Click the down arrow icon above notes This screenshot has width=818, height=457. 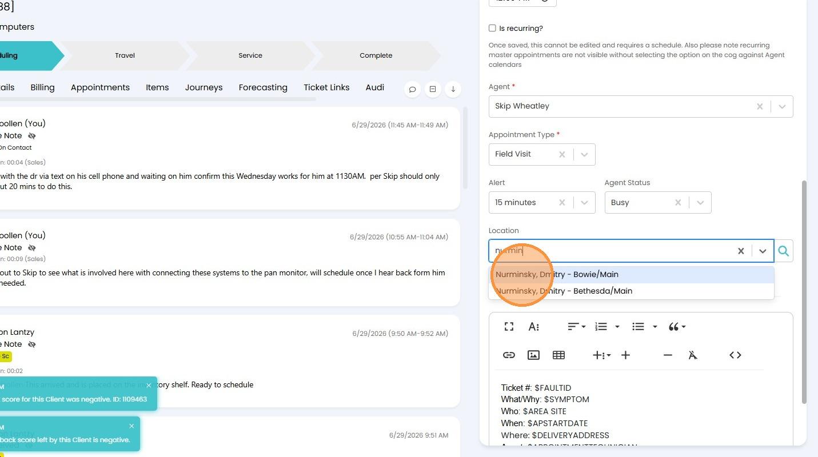pos(453,89)
